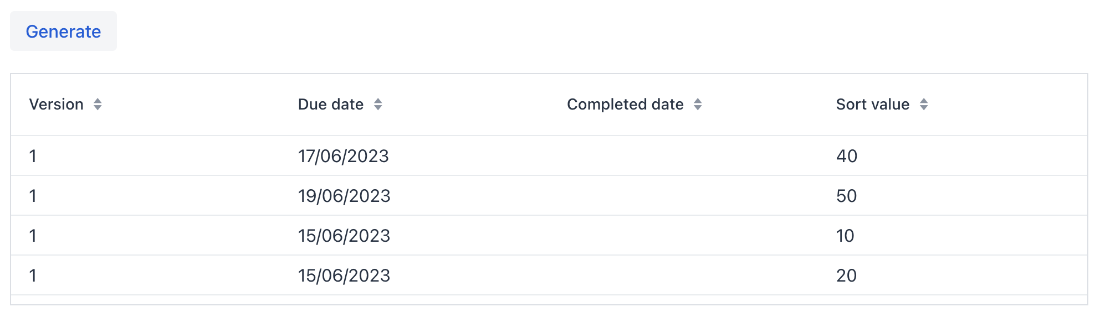Image resolution: width=1095 pixels, height=312 pixels.
Task: Click Version cell in the 17/06/2023 row
Action: point(33,156)
